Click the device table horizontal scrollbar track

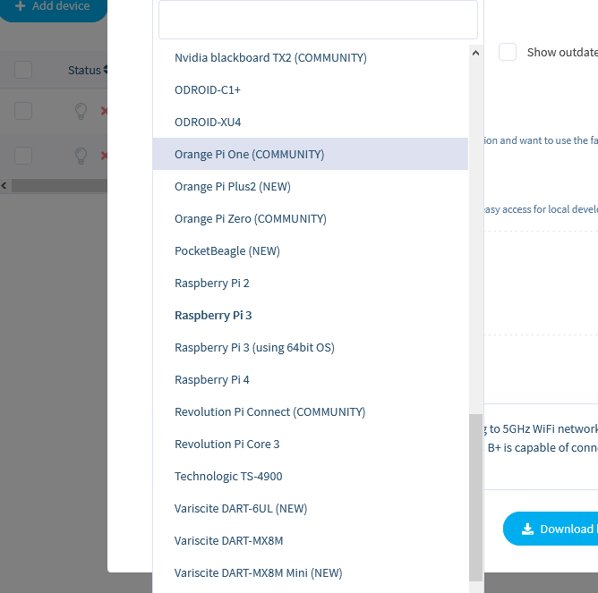click(59, 186)
